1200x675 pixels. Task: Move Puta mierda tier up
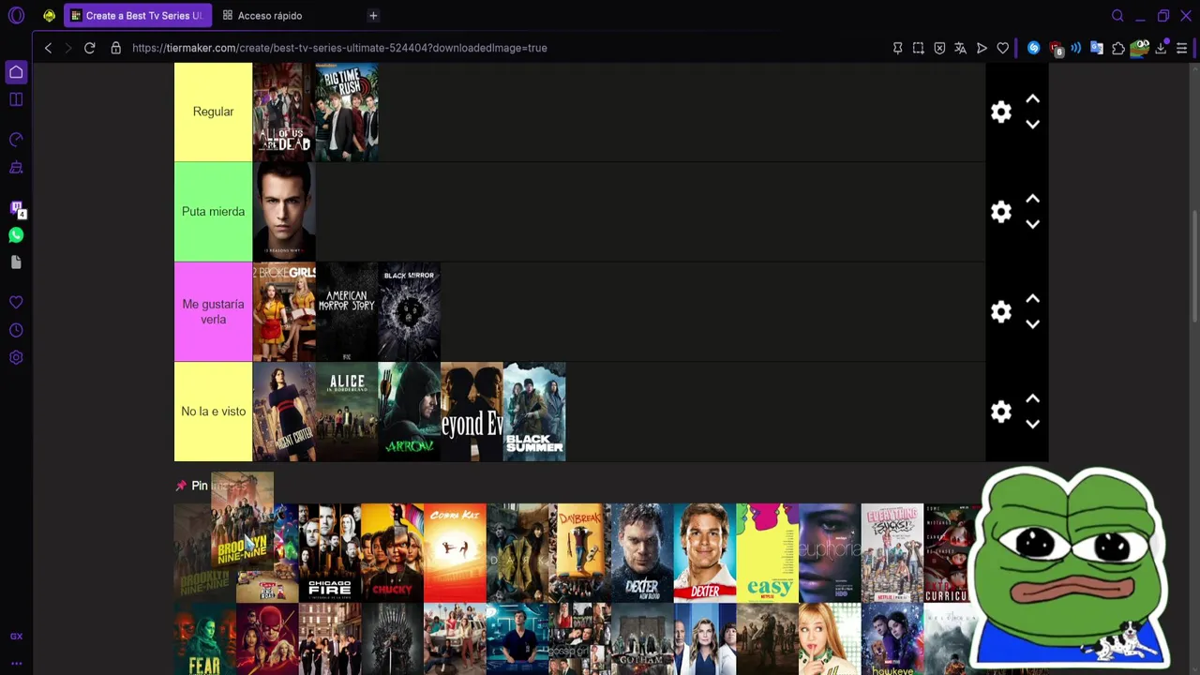point(1032,199)
